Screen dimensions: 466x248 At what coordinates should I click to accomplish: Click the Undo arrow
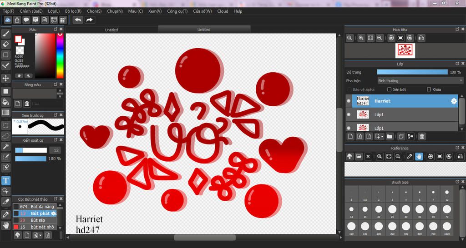point(78,20)
